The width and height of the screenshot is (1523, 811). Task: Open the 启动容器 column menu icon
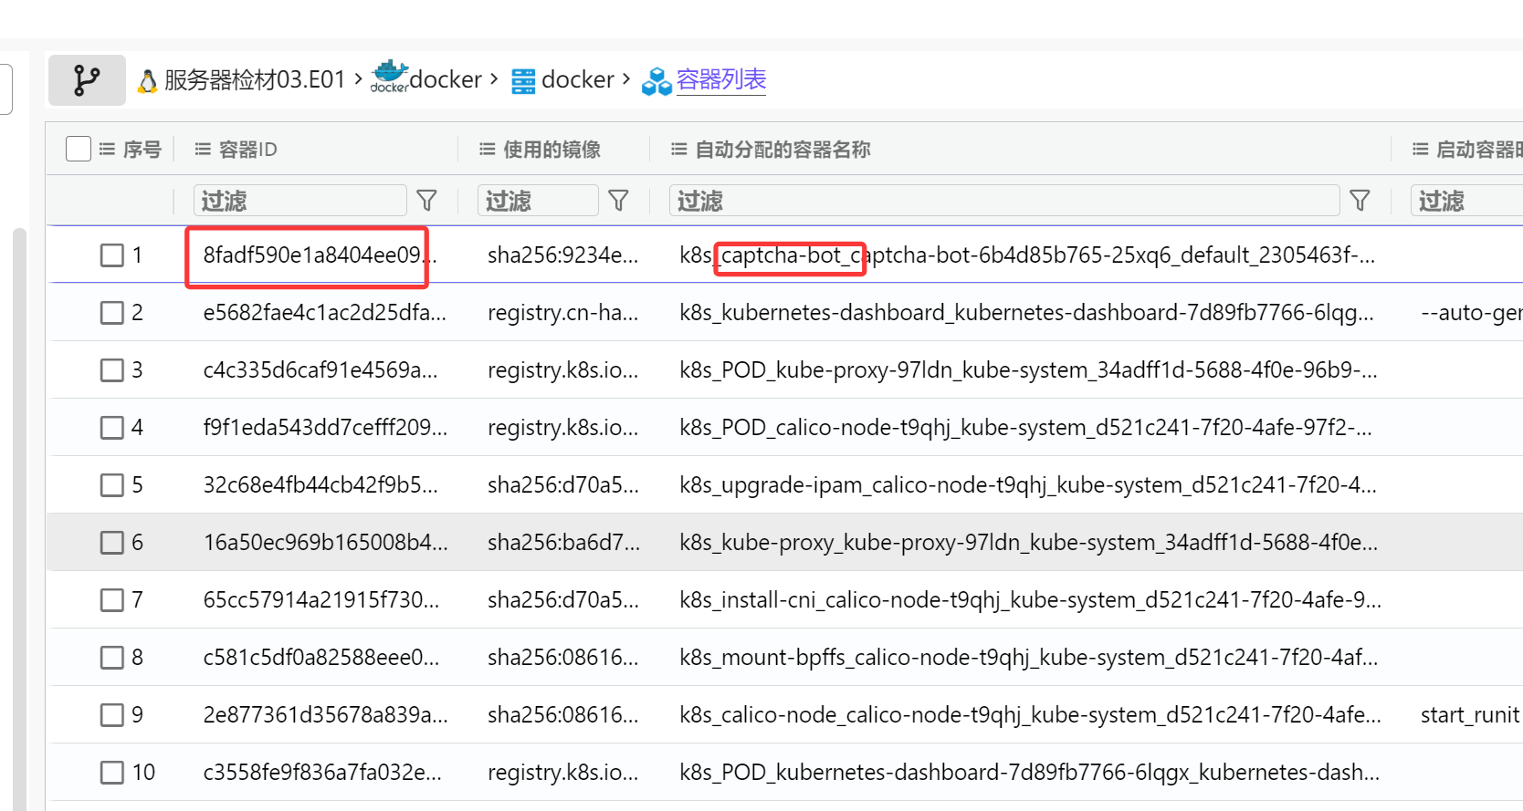coord(1421,149)
